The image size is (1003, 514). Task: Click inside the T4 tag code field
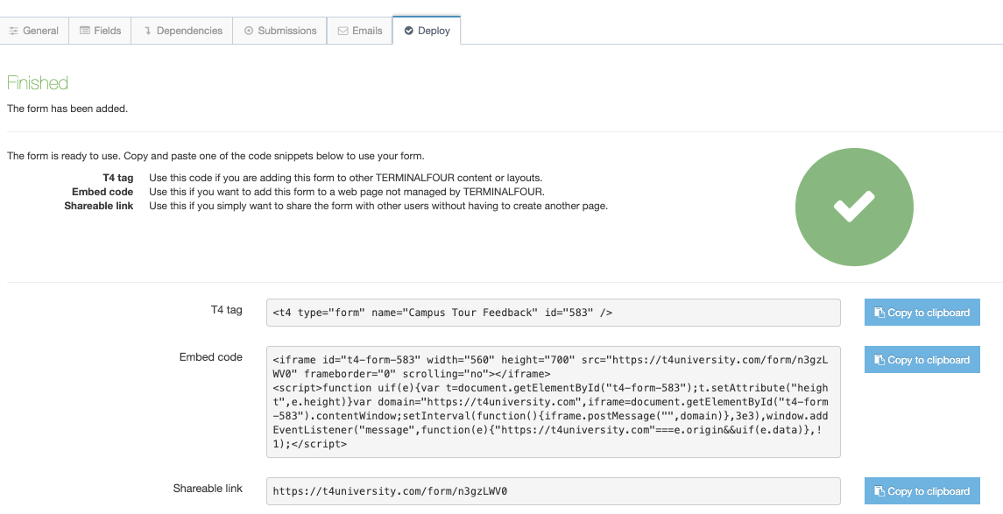(x=553, y=313)
